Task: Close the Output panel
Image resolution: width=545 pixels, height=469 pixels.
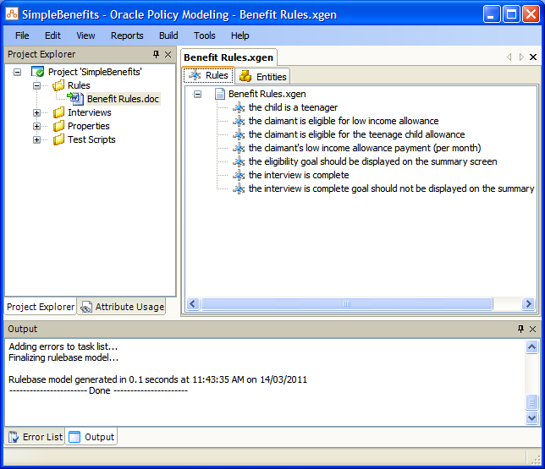Action: [532, 329]
